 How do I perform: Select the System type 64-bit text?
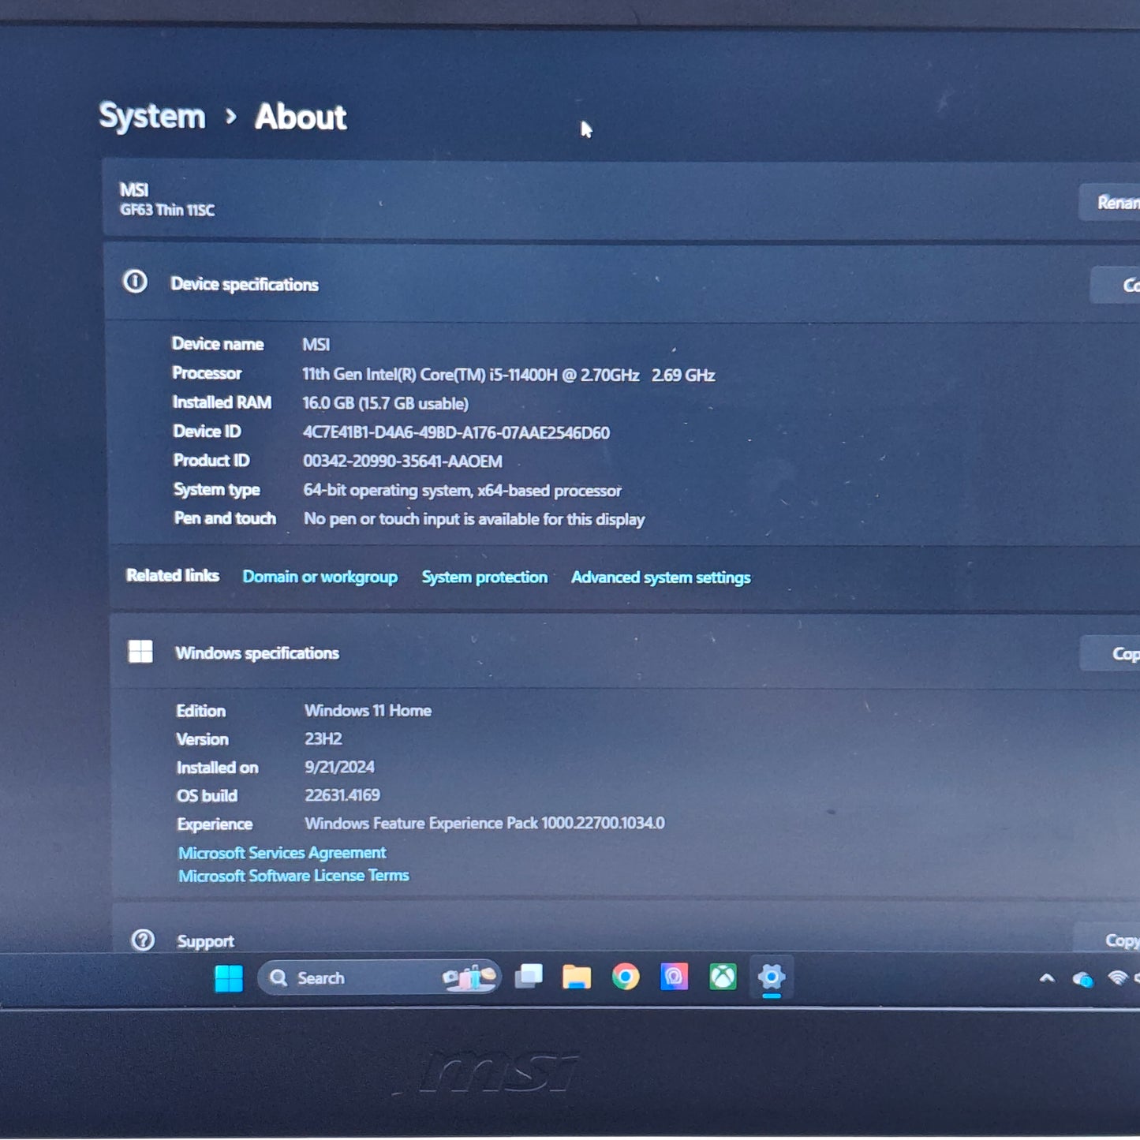click(462, 491)
